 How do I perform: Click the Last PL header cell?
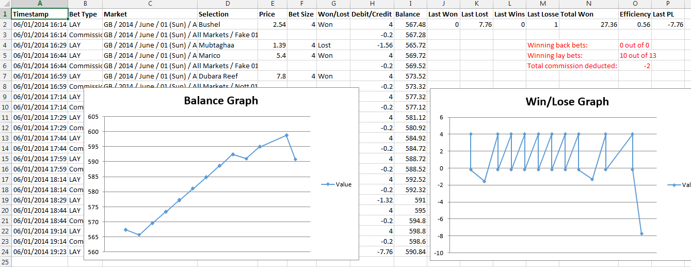click(668, 14)
